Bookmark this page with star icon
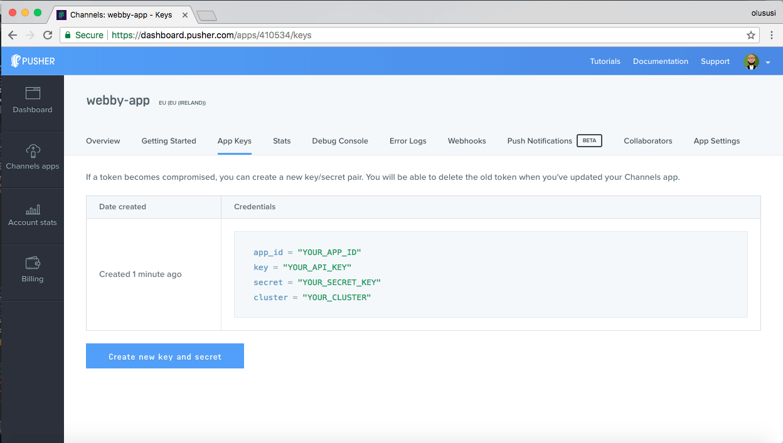Image resolution: width=783 pixels, height=443 pixels. (751, 35)
